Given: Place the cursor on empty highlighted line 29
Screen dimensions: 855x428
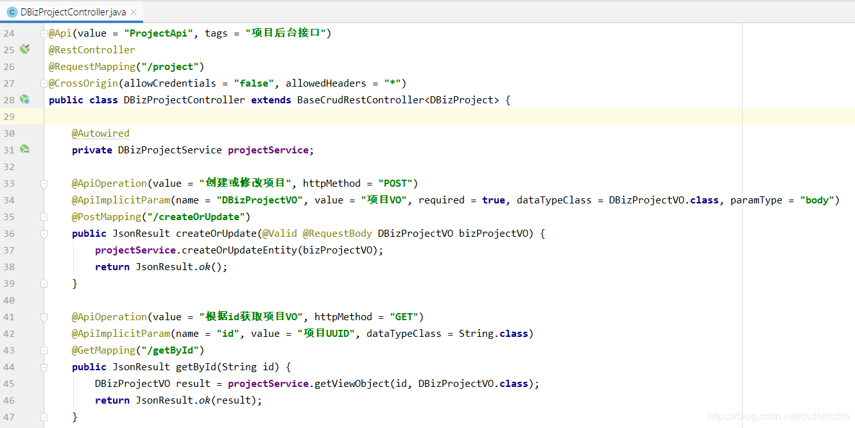Looking at the screenshot, I should tap(449, 116).
